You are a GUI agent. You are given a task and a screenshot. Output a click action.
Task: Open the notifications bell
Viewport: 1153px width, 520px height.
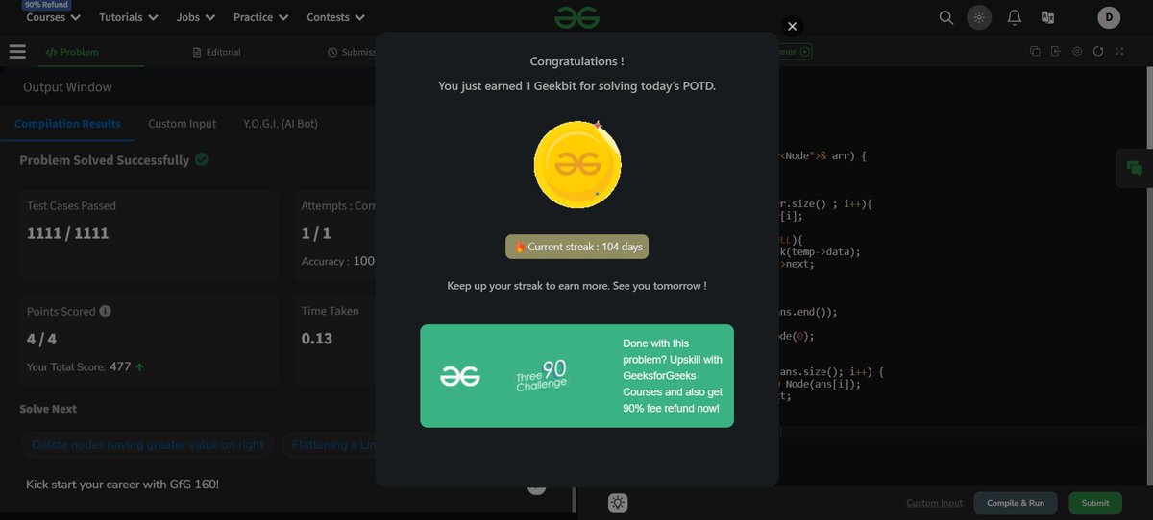coord(1014,17)
